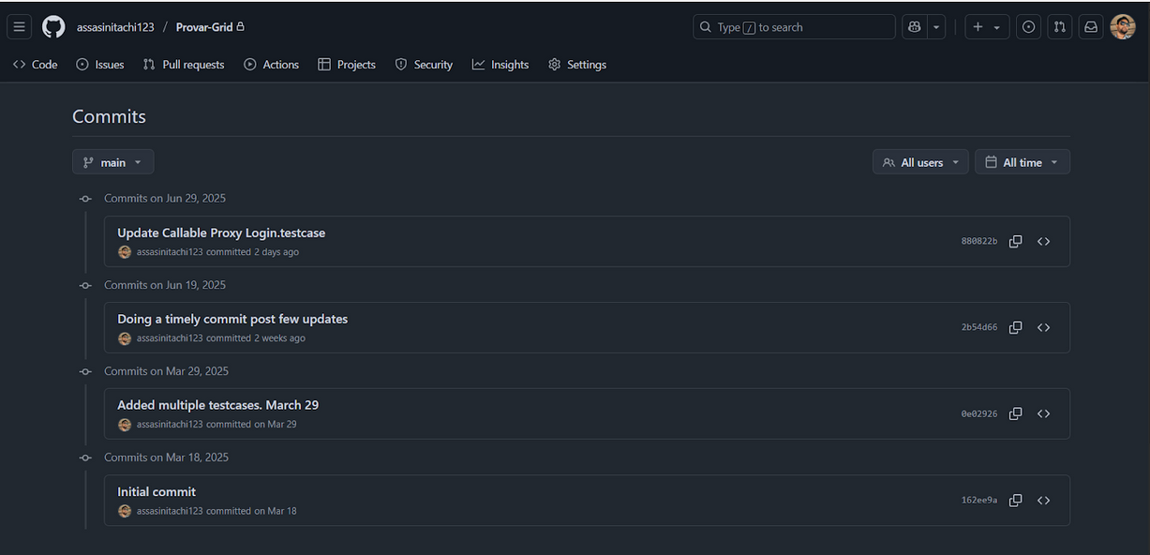Open the create new plus menu
The height and width of the screenshot is (555, 1150).
point(986,27)
